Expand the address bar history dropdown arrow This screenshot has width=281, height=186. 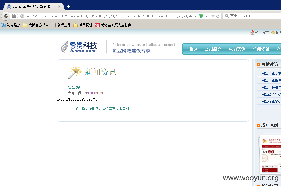[x=213, y=16]
